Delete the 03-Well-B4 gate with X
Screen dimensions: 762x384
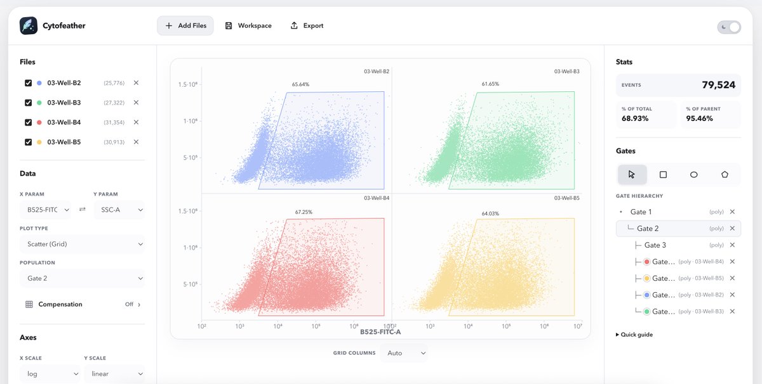(x=732, y=262)
